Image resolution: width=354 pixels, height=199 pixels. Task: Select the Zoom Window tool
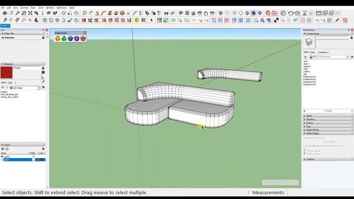[x=24, y=13]
